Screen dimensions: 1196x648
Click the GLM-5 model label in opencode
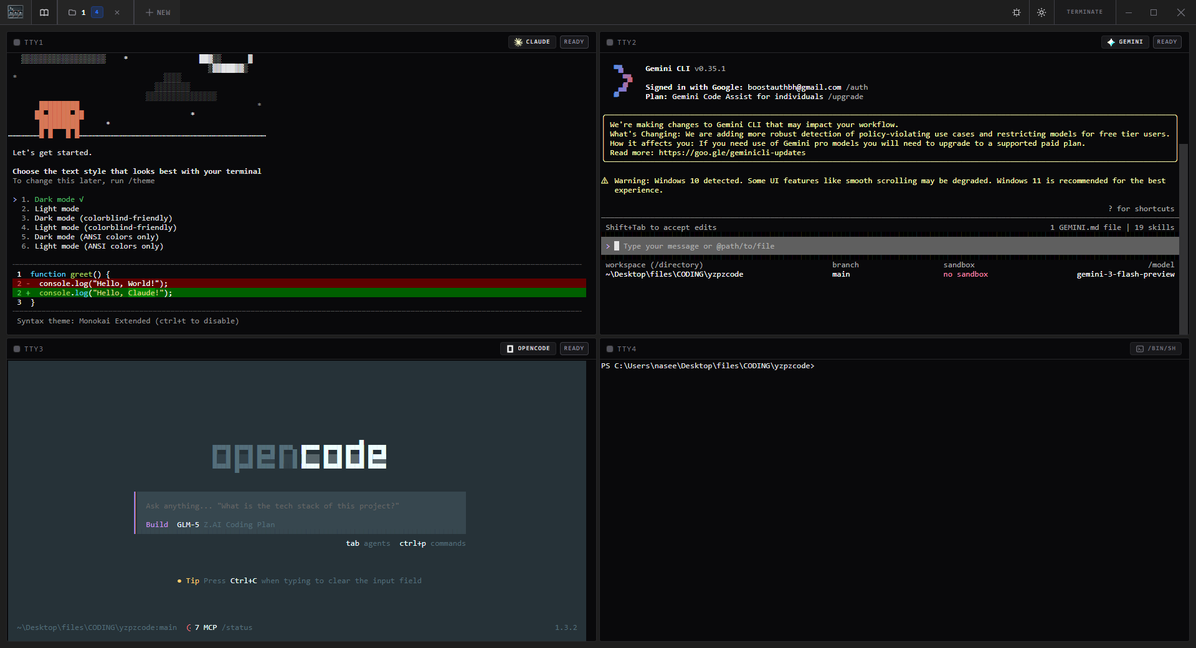188,525
